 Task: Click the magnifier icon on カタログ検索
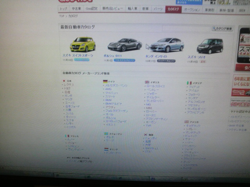(x=214, y=28)
